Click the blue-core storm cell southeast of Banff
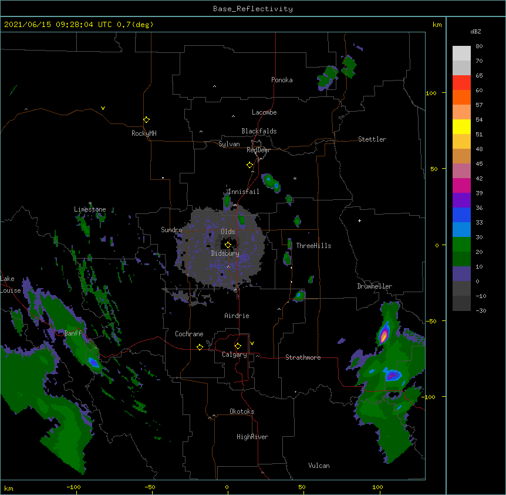 point(93,362)
